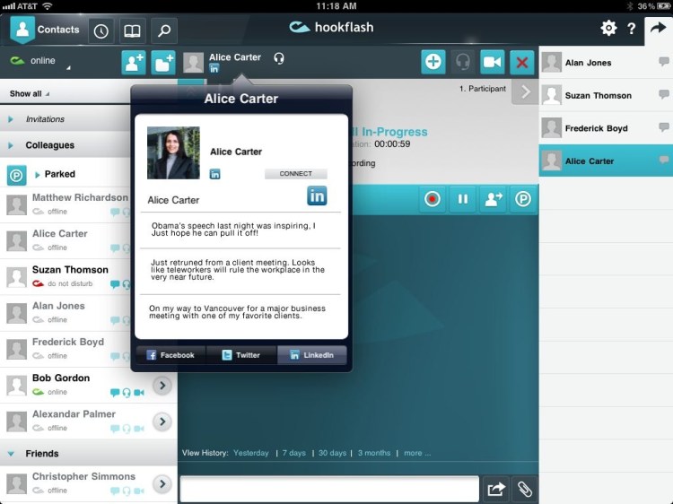Click the record call button

tap(433, 199)
